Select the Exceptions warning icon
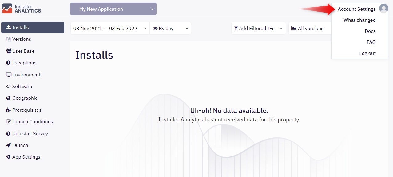This screenshot has height=177, width=393. click(x=8, y=63)
